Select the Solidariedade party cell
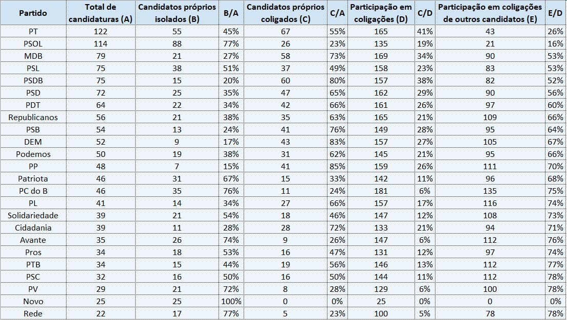567x320 pixels. [x=33, y=215]
